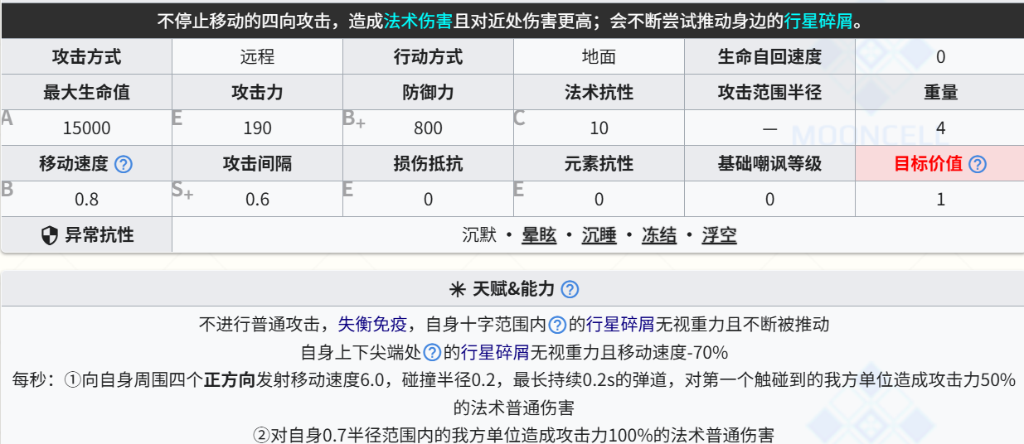Viewport: 1024px width, 444px height.
Task: Follow the 沉睡 resistance link
Action: click(x=599, y=235)
